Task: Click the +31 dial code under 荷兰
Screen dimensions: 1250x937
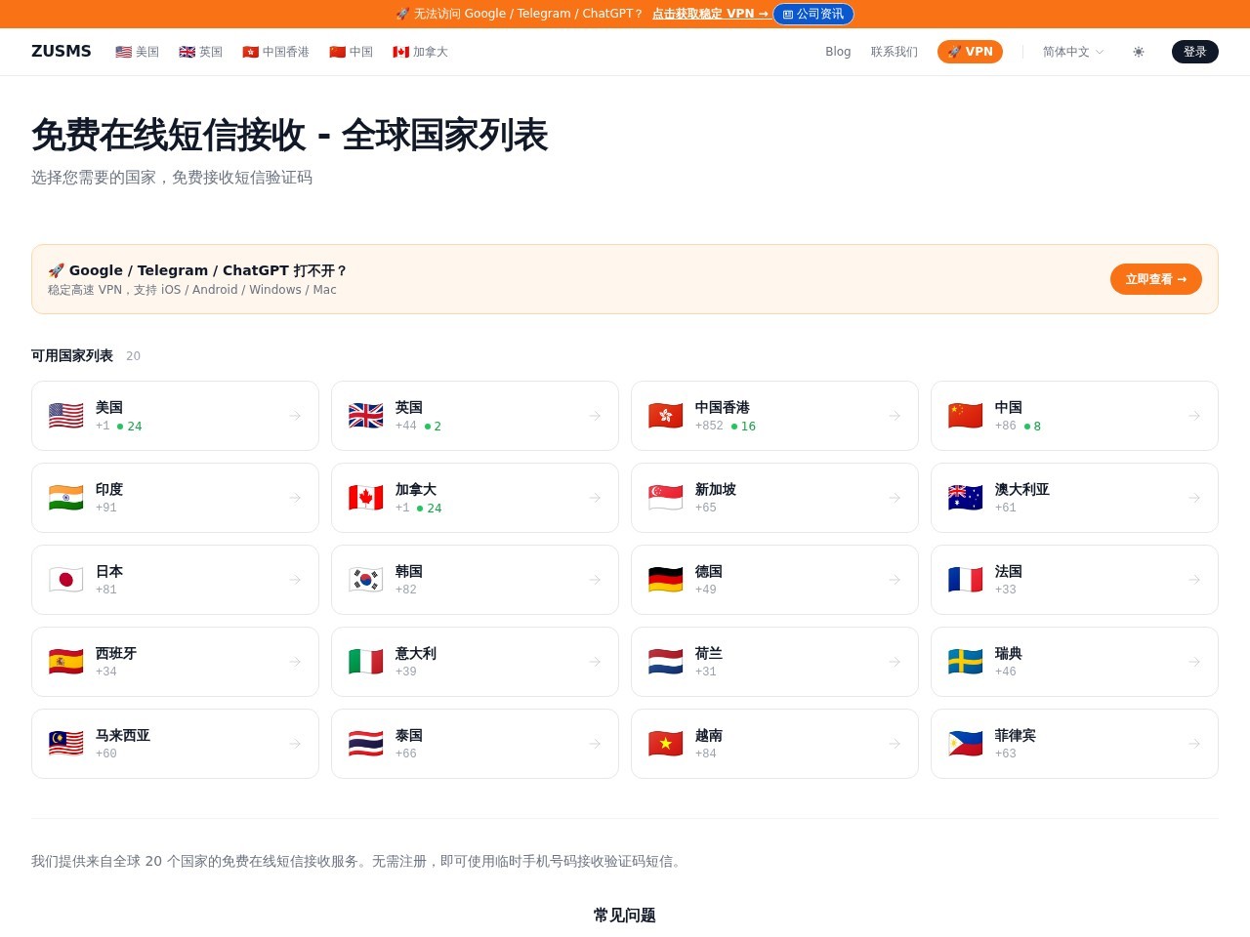Action: point(706,672)
